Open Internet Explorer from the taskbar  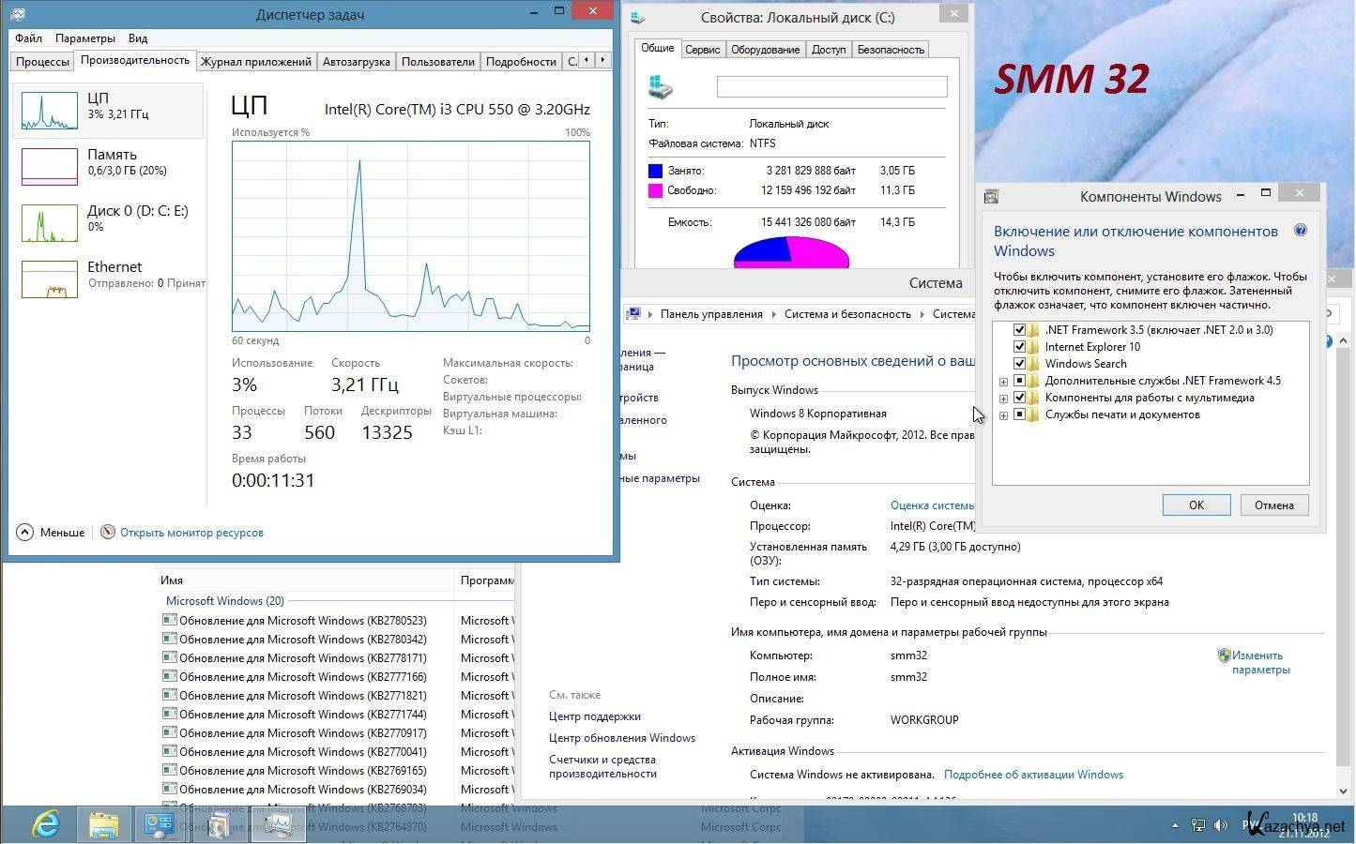[x=45, y=823]
